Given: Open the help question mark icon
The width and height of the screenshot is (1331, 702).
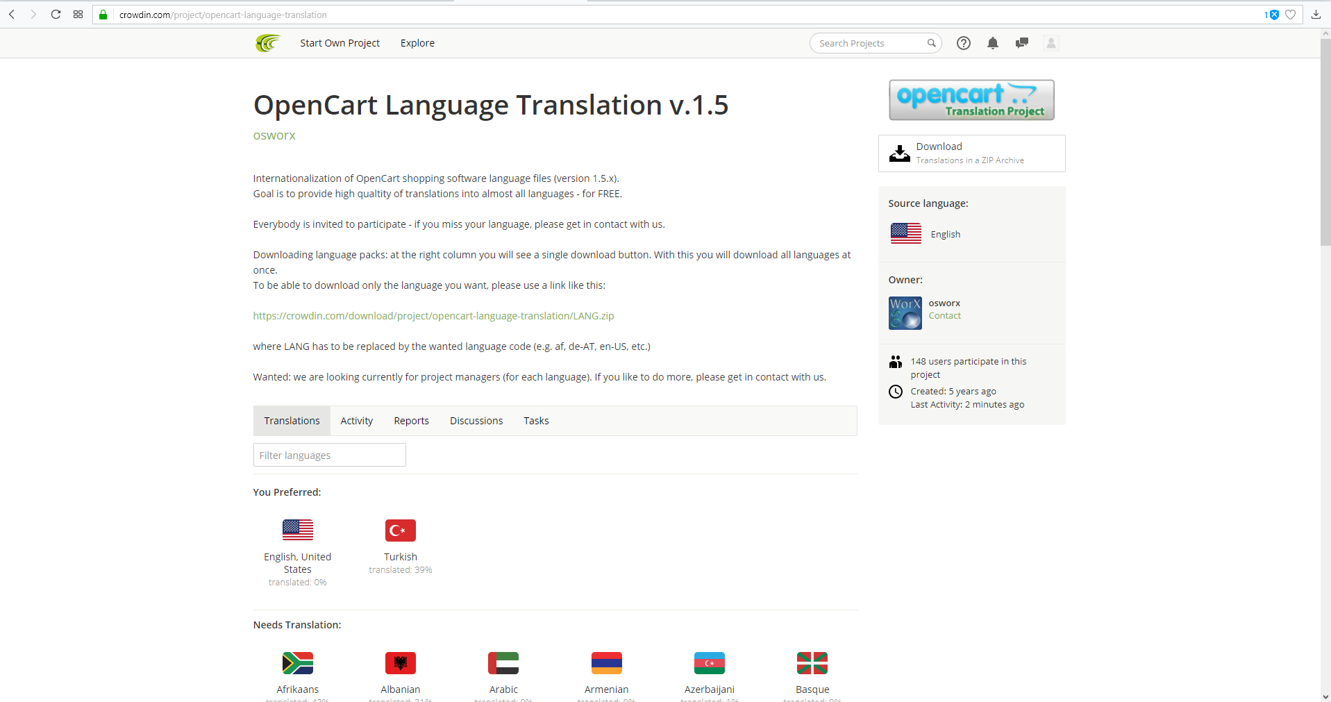Looking at the screenshot, I should (963, 43).
